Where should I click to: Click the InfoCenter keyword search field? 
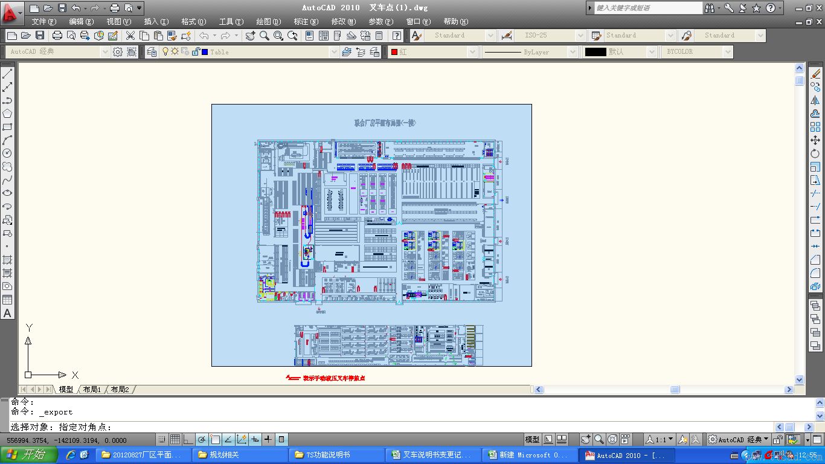click(x=647, y=8)
